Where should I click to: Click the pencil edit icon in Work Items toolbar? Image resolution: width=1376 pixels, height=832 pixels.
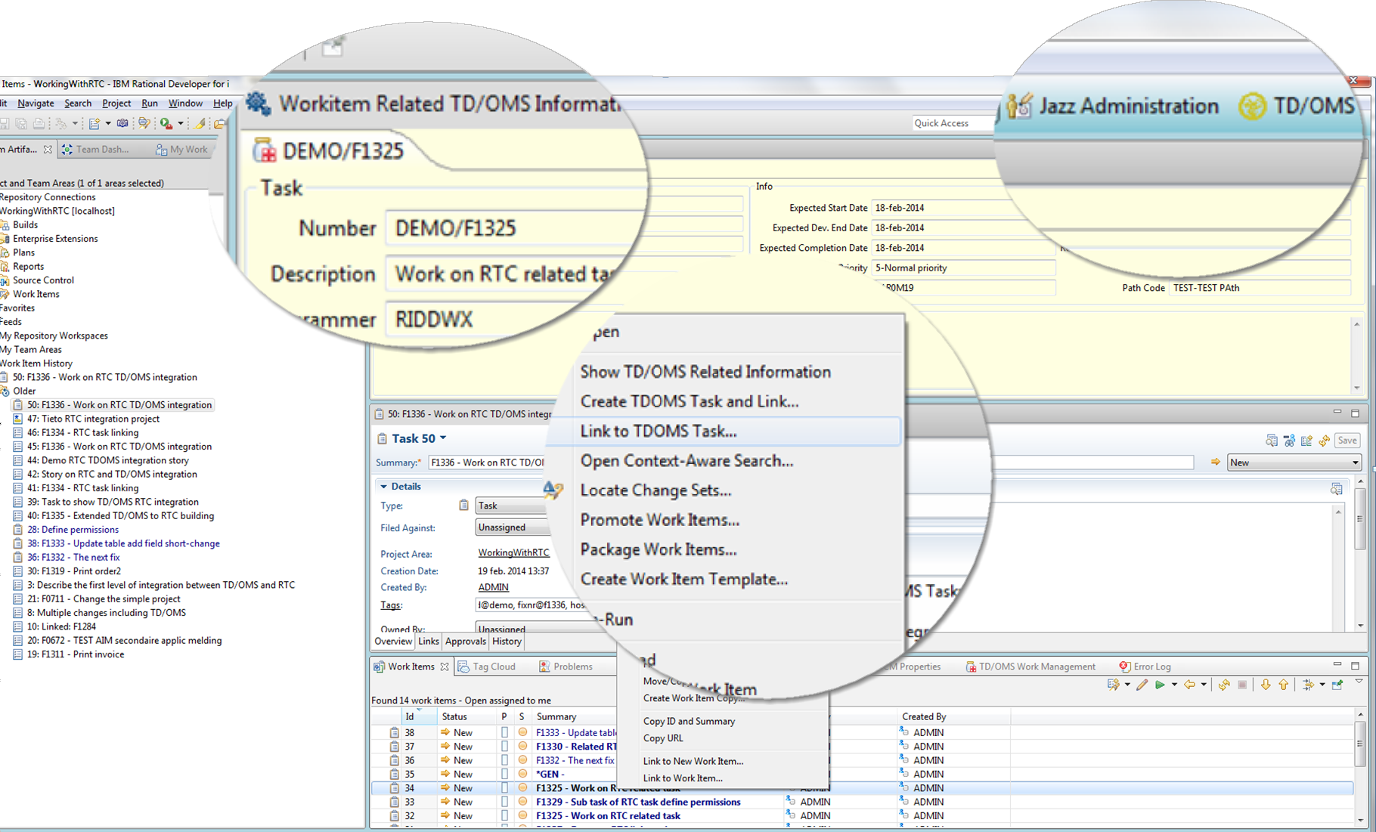click(1142, 685)
